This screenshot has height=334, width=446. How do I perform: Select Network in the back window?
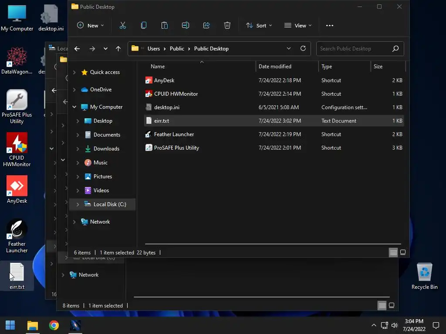88,275
